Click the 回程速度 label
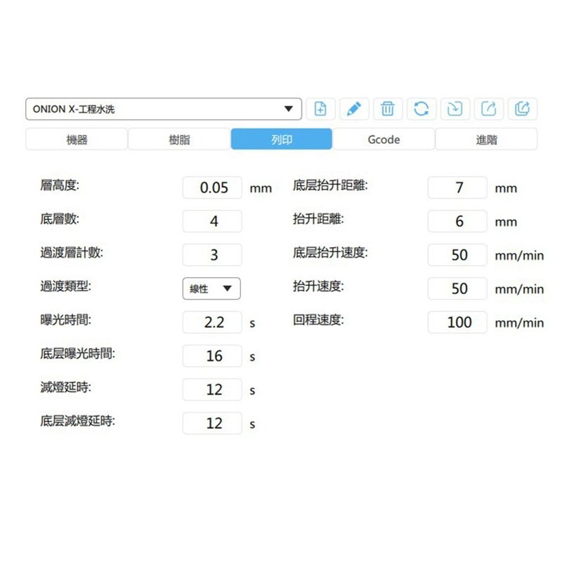561x561 pixels. [x=318, y=320]
